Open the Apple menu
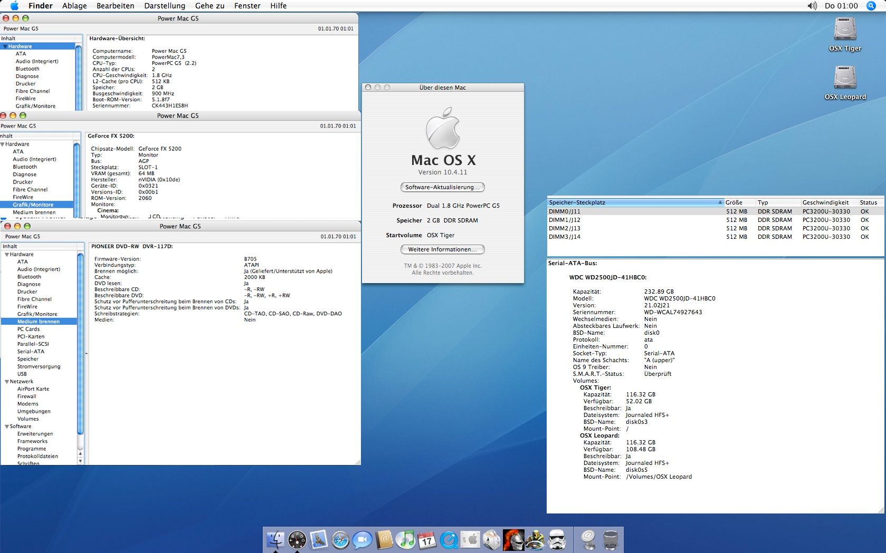This screenshot has width=886, height=553. tap(14, 6)
